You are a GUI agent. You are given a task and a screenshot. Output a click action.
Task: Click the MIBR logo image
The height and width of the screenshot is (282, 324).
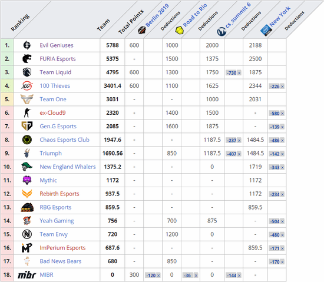[x=27, y=275]
